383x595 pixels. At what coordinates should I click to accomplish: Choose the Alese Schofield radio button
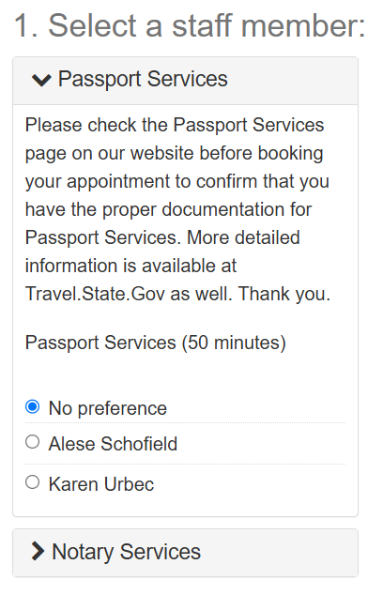pos(32,442)
